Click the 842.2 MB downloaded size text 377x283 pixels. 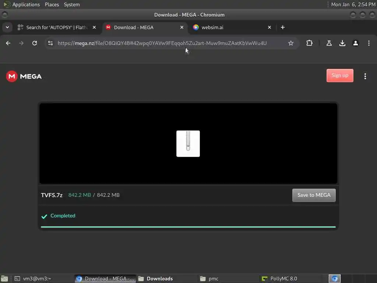point(80,195)
